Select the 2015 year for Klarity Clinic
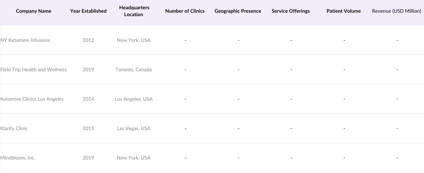 tap(88, 128)
